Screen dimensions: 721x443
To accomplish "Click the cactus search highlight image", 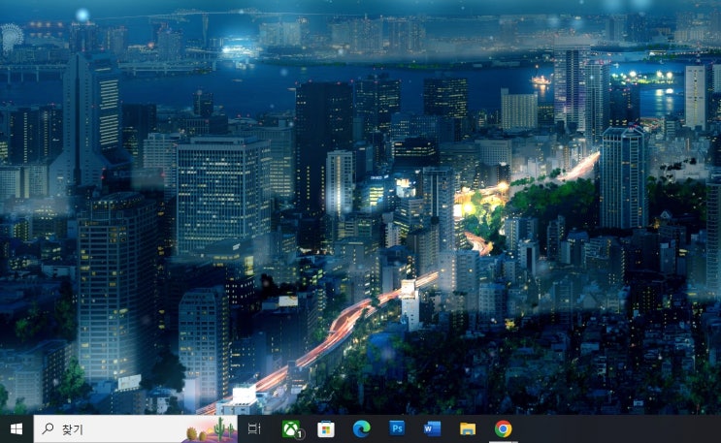I will 210,429.
